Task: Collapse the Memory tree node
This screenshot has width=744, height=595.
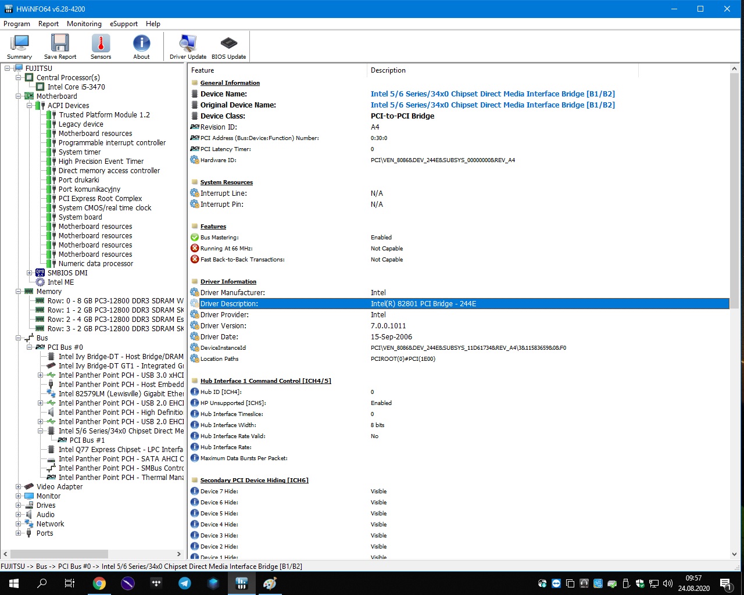Action: click(x=18, y=292)
